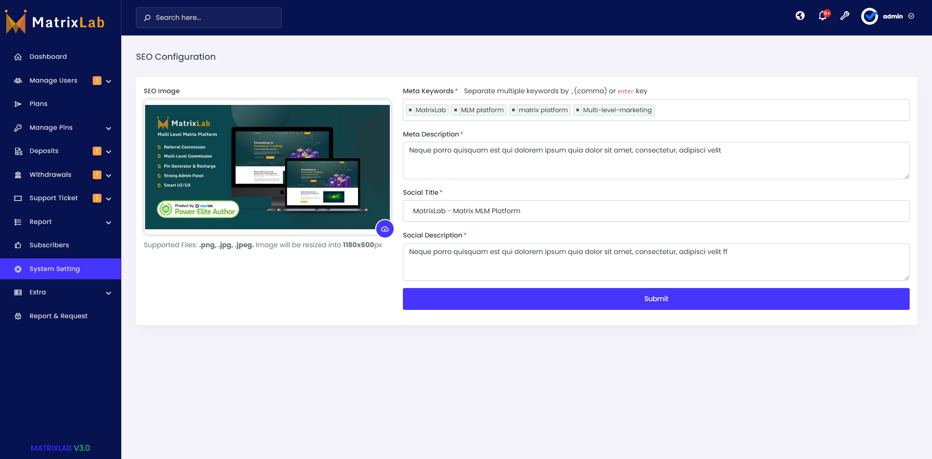932x459 pixels.
Task: Click the image upload cloud icon
Action: [385, 228]
